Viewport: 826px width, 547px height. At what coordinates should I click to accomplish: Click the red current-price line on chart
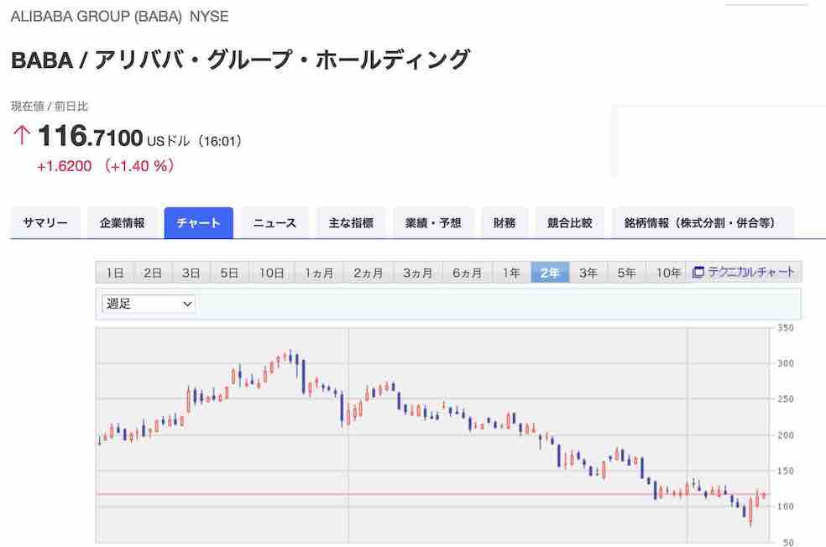click(432, 494)
